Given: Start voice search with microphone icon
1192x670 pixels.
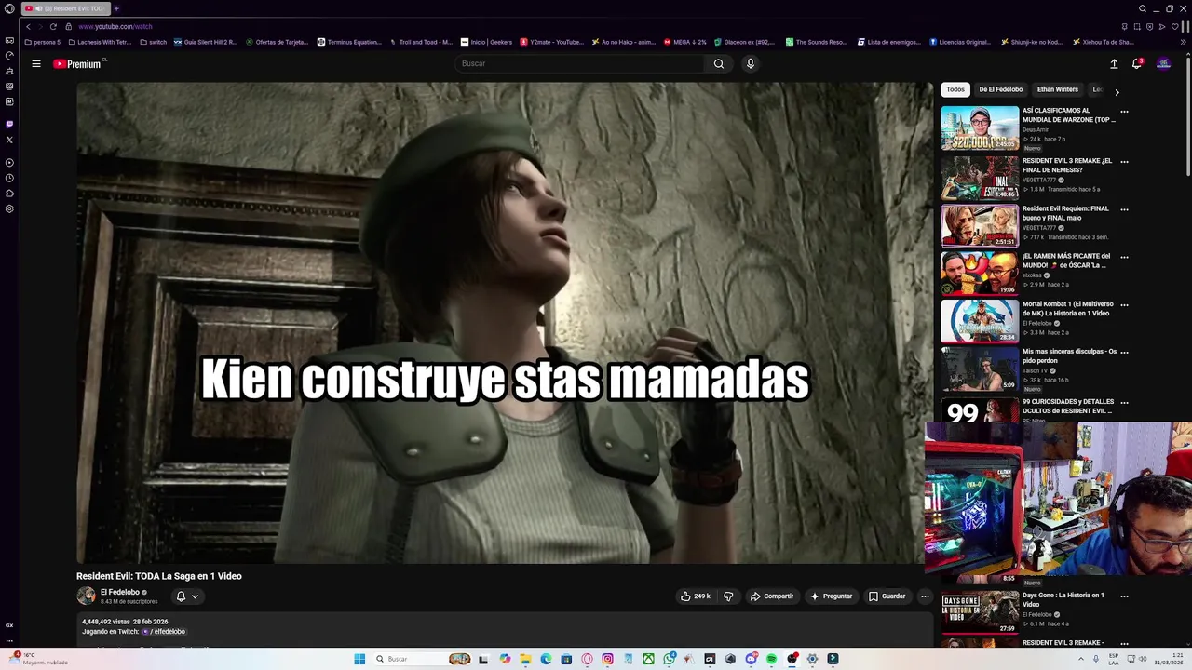Looking at the screenshot, I should pos(750,63).
